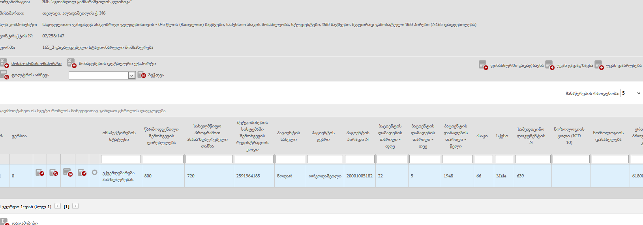Click the ბეჭდვა print icon
This screenshot has height=225, width=643.
142,75
